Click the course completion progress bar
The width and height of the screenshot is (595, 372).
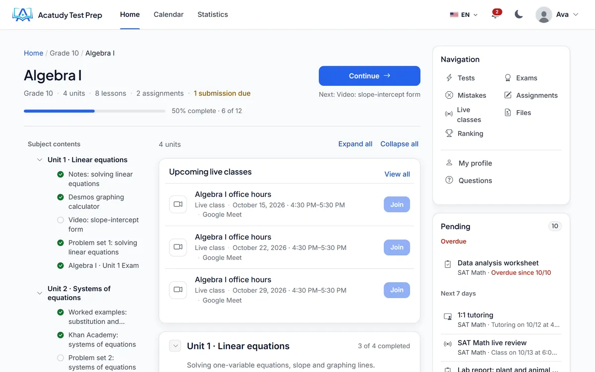tap(95, 111)
